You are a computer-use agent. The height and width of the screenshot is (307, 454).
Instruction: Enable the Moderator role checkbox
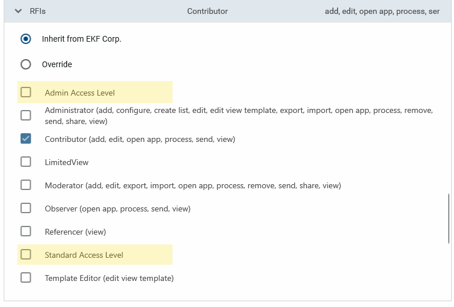click(x=25, y=185)
